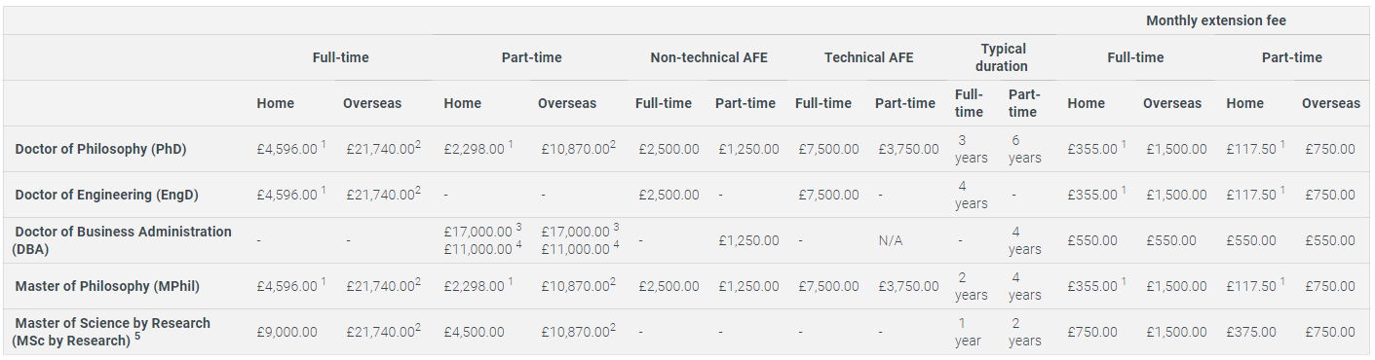
Task: Click the DBA part-time Home fee £17,000.00
Action: click(x=477, y=230)
